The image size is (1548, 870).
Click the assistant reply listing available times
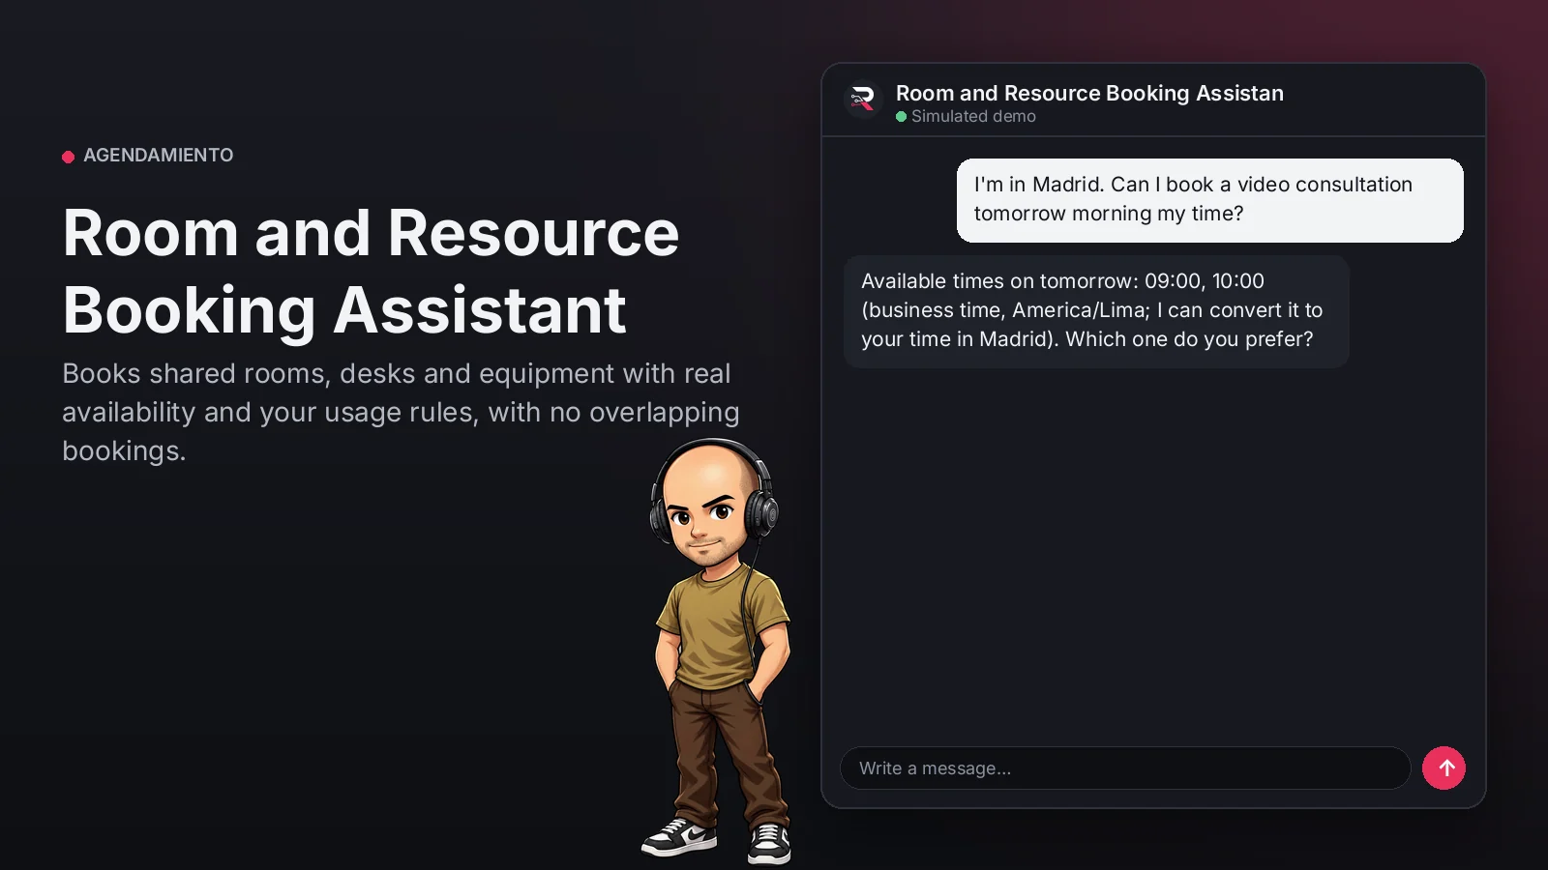pyautogui.click(x=1096, y=311)
